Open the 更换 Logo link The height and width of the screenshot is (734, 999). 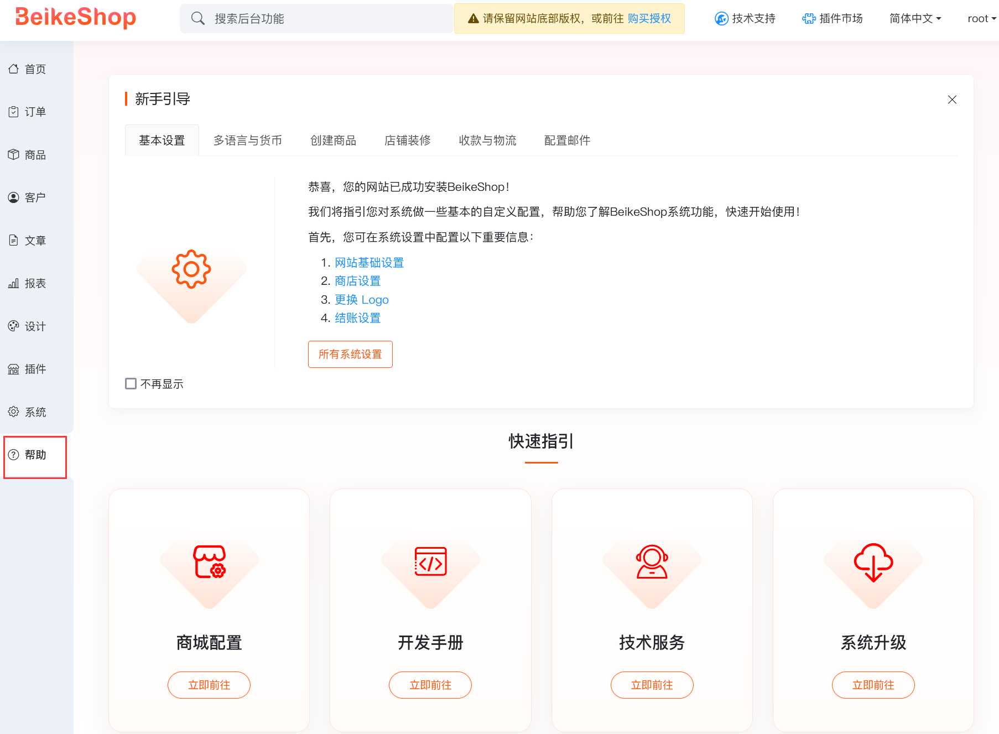click(362, 300)
